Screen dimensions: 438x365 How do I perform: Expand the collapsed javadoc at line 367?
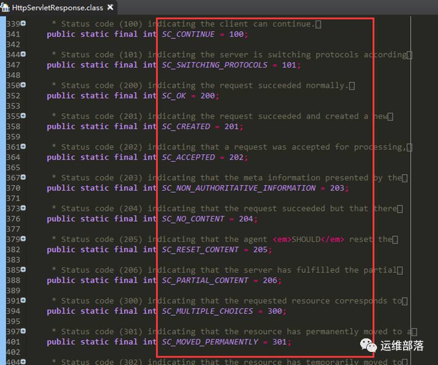pyautogui.click(x=22, y=177)
